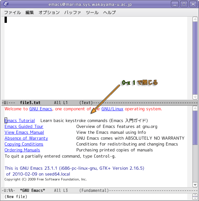Open the Emacs Tutorial link

(20, 120)
